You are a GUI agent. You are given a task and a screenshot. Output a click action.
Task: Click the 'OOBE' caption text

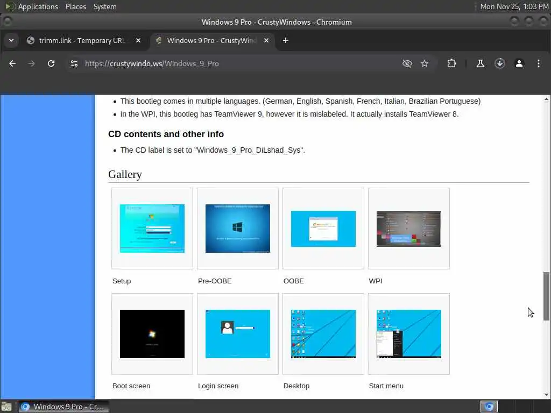[x=293, y=281]
